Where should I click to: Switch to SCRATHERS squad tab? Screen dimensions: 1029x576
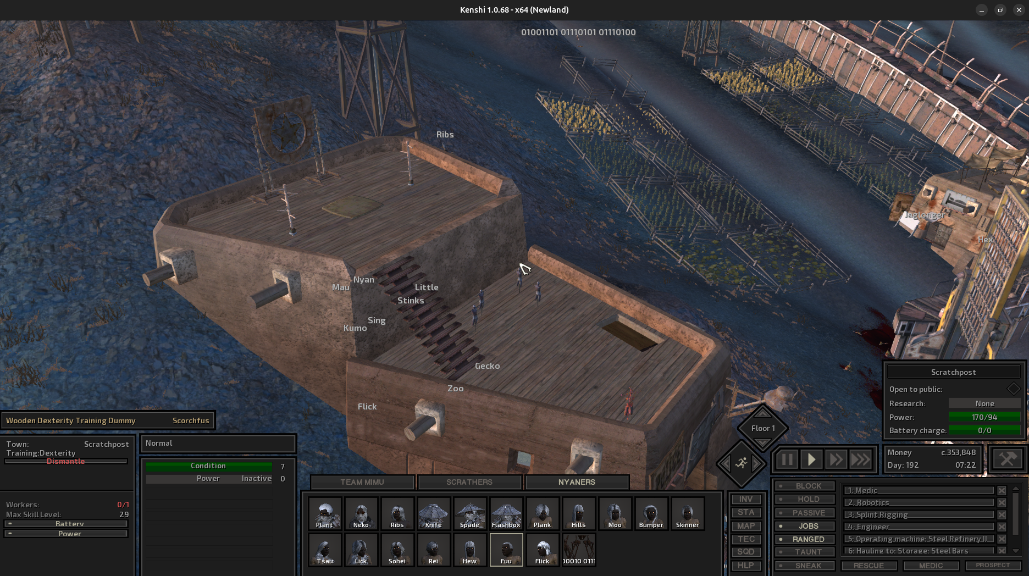(x=469, y=482)
